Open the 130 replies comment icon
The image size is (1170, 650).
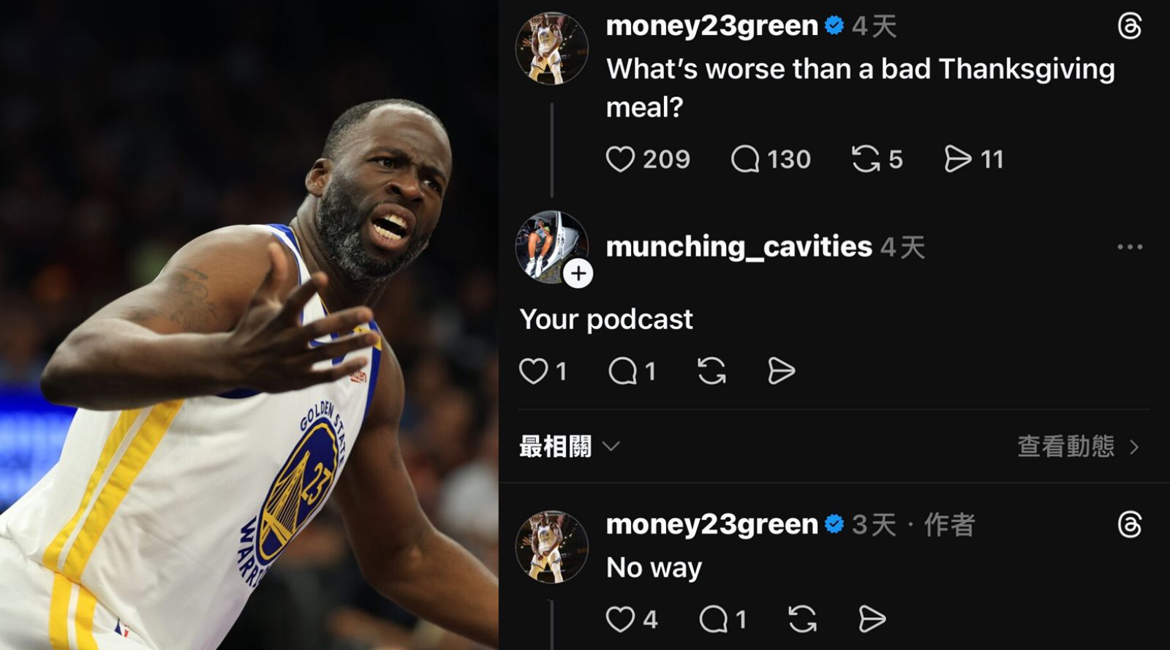(745, 159)
